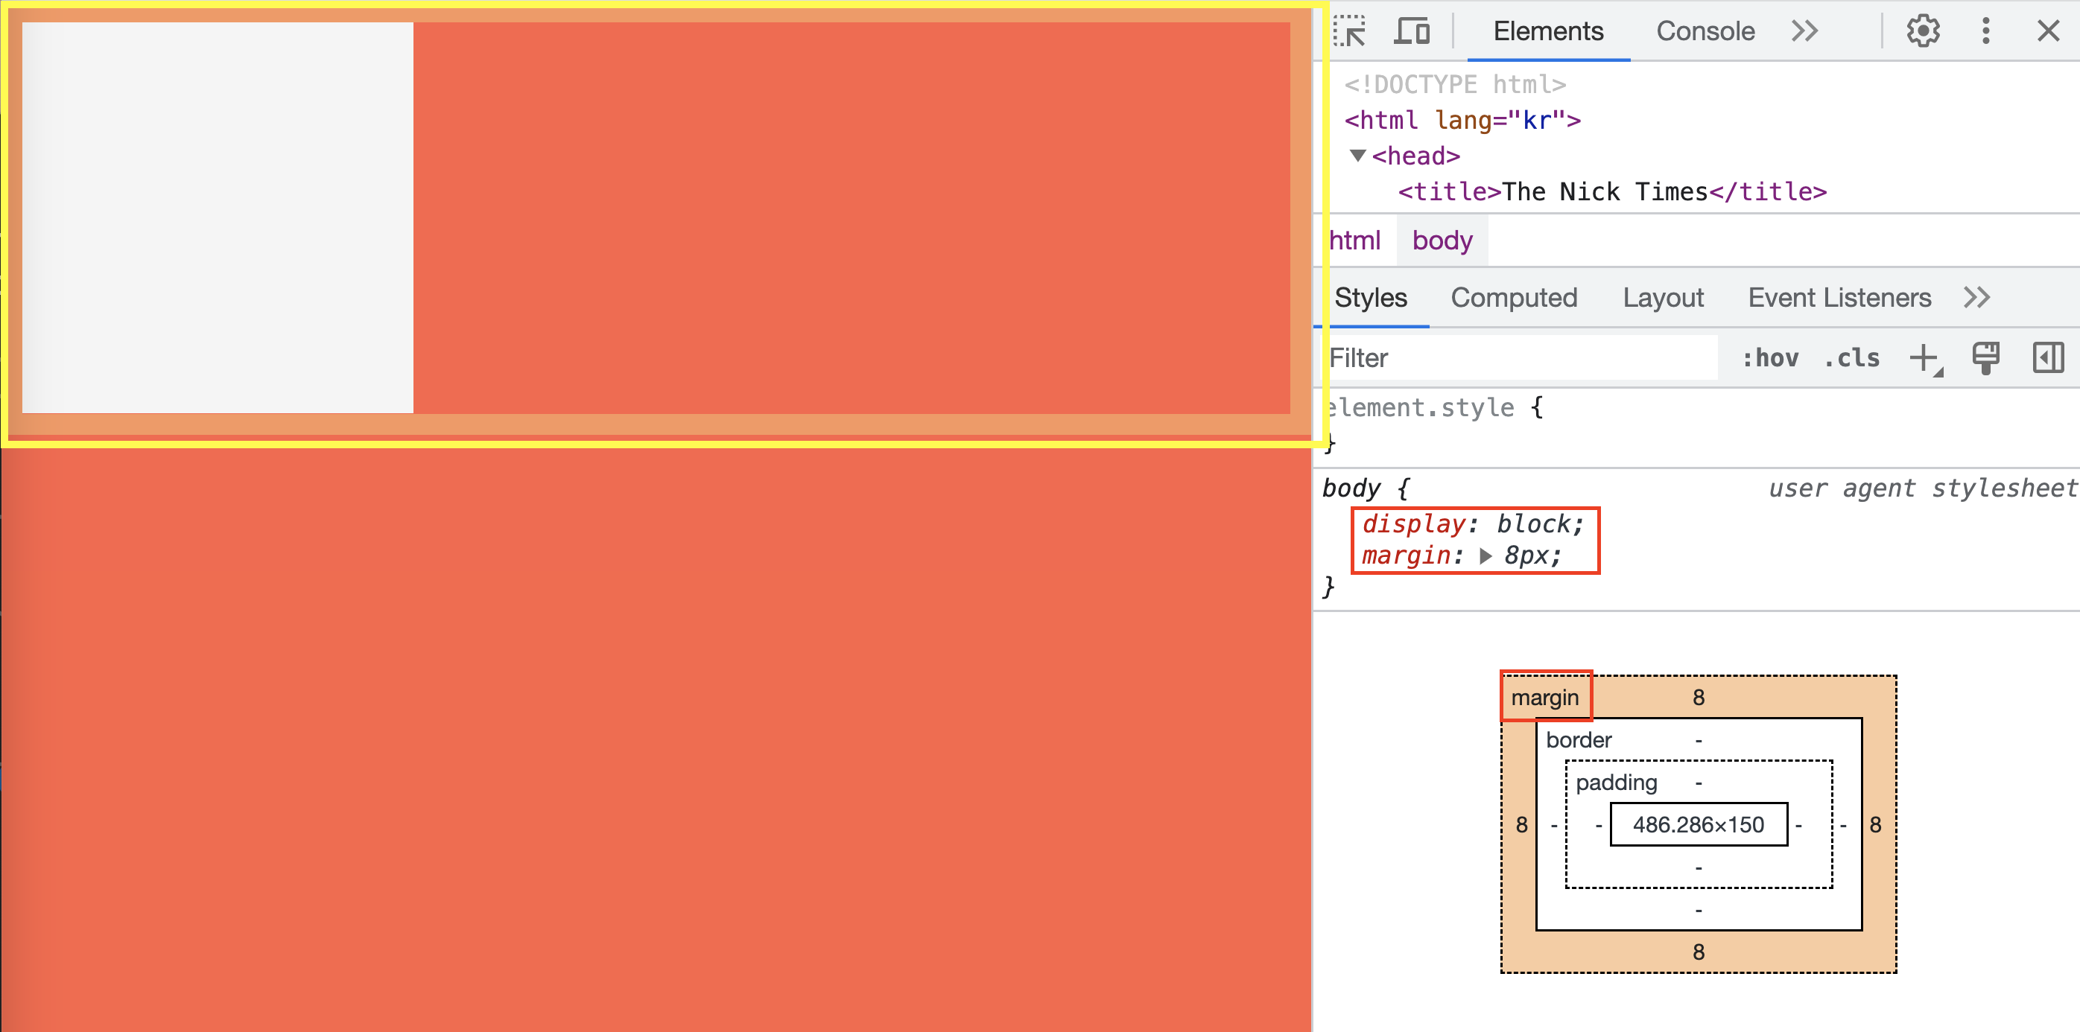The height and width of the screenshot is (1032, 2080).
Task: Show more style pane tabs chevron
Action: pyautogui.click(x=1976, y=298)
